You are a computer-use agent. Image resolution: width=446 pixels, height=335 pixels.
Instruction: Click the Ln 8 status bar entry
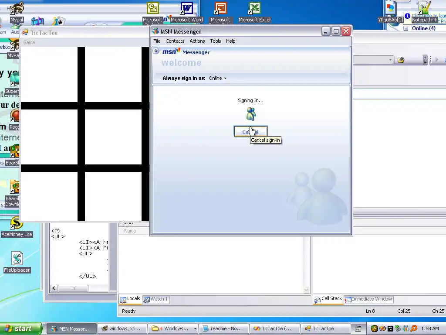370,311
